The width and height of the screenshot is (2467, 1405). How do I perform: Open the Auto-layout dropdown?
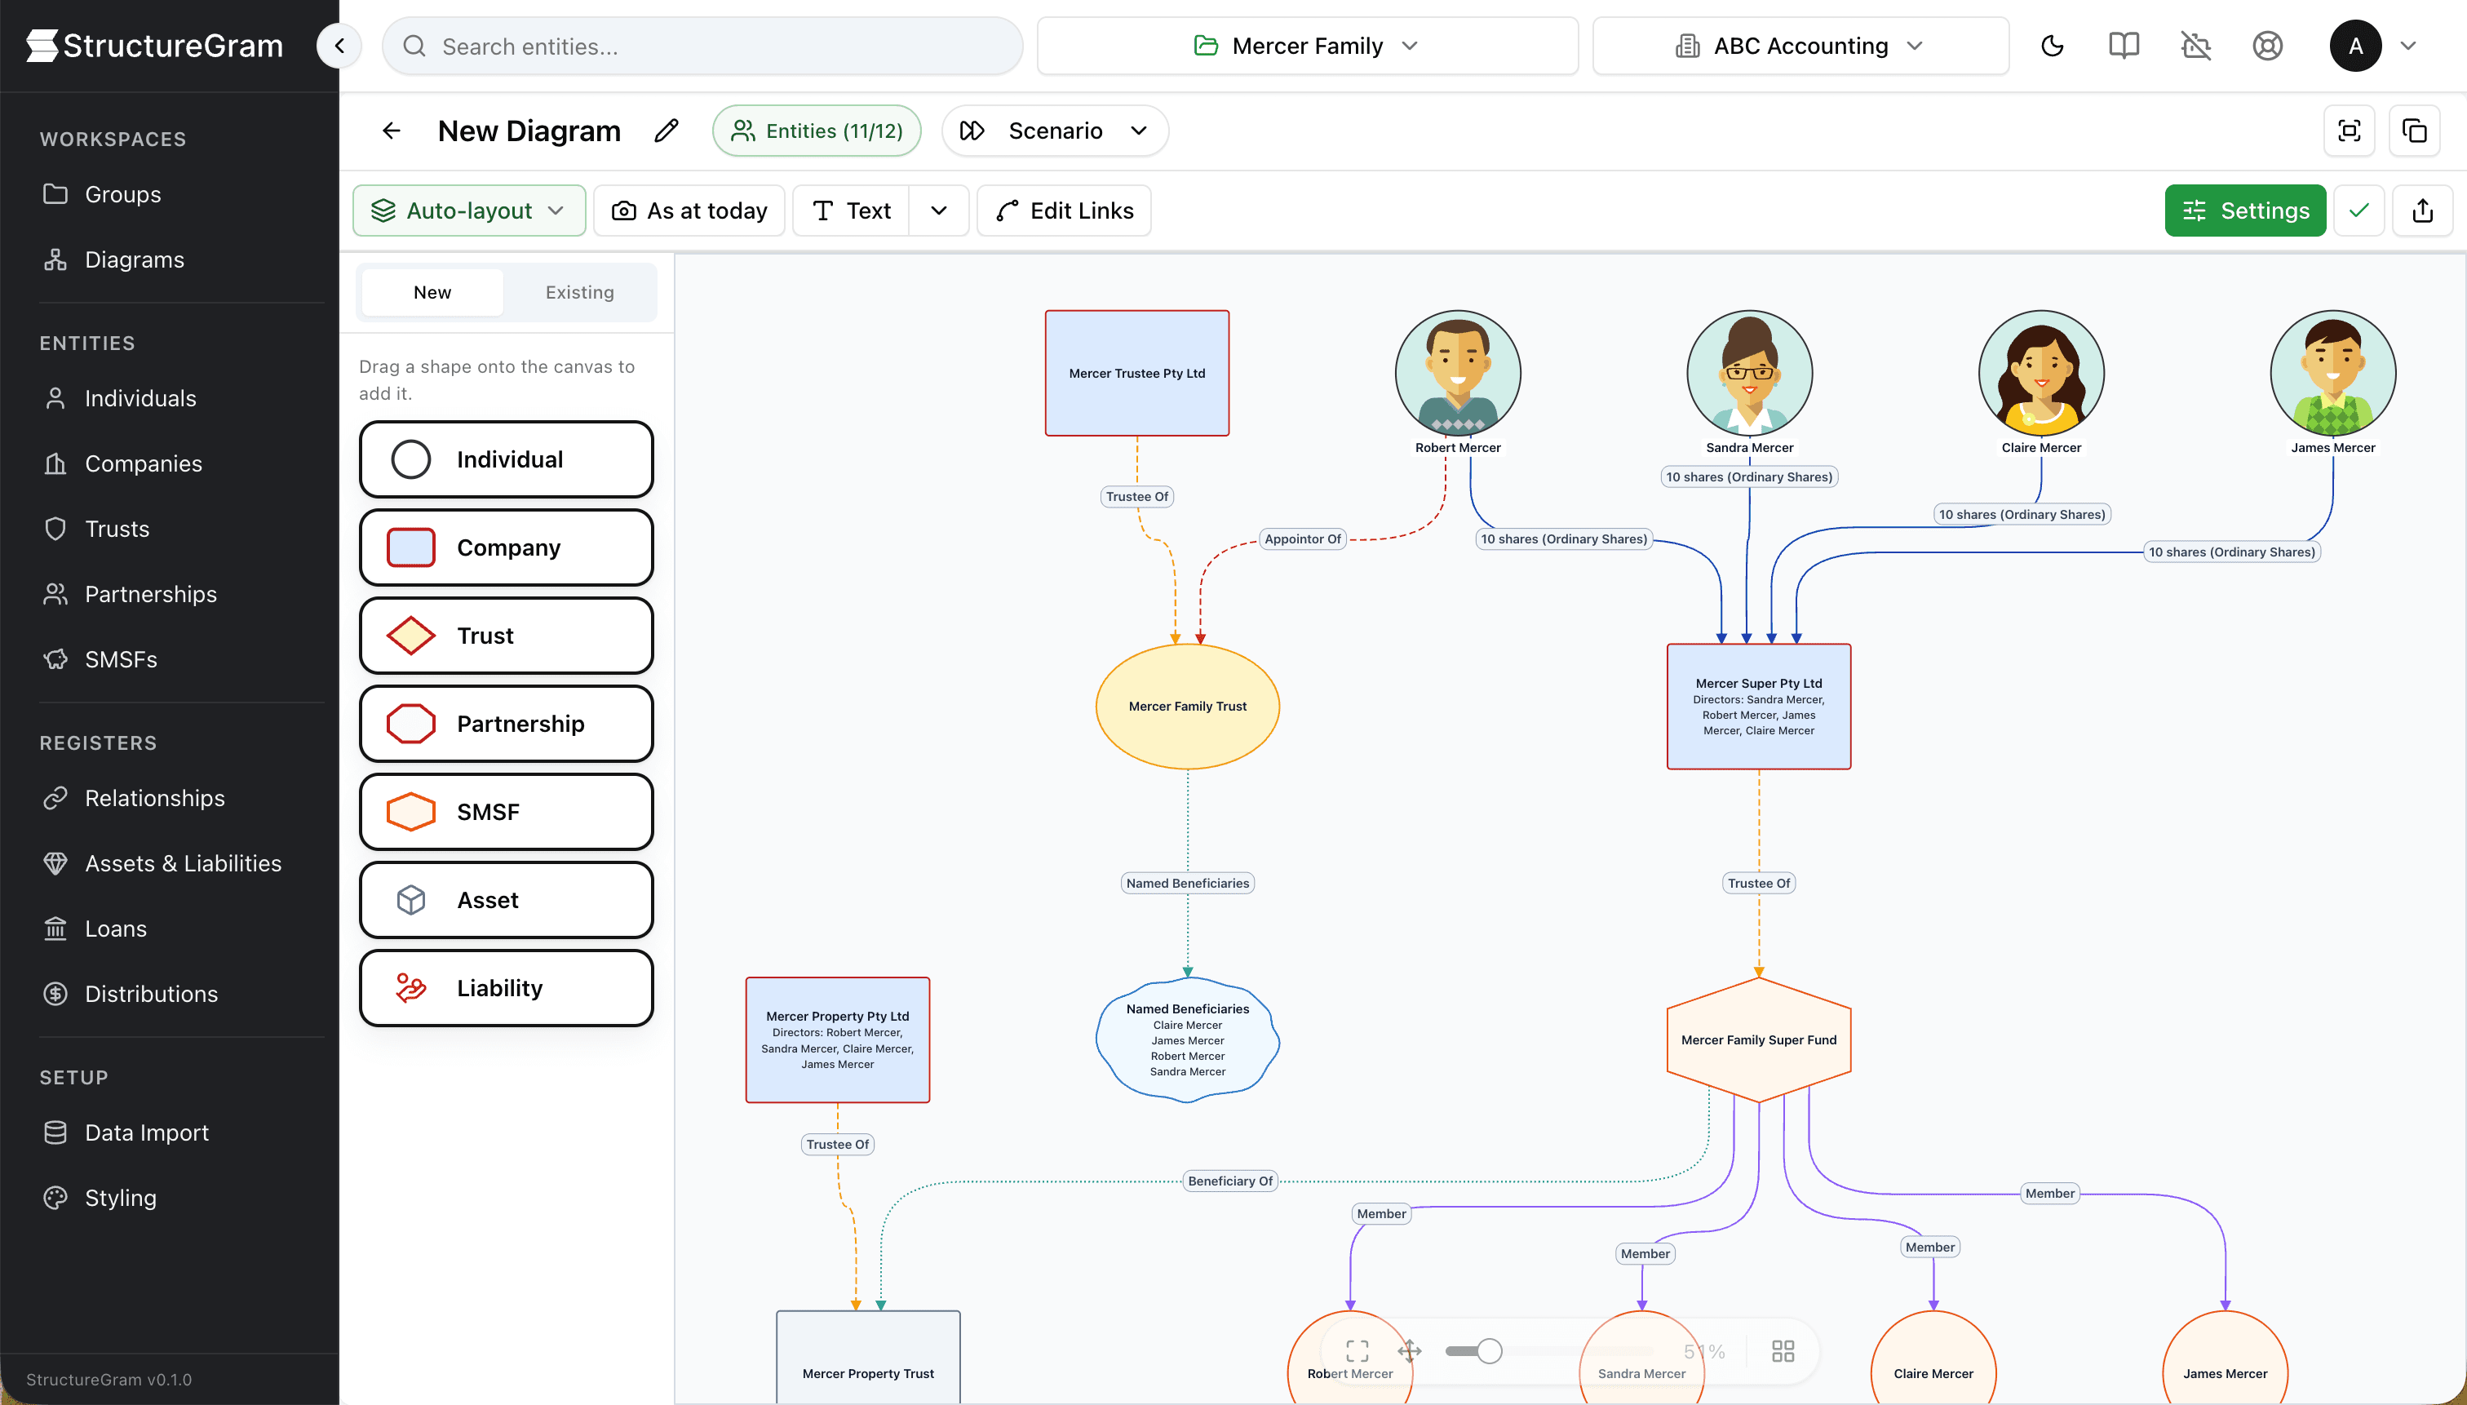pyautogui.click(x=469, y=211)
